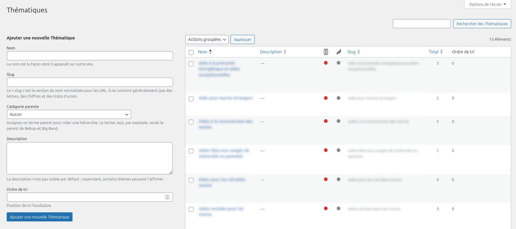This screenshot has height=229, width=516.
Task: Sort the table by the Total column header
Action: [433, 52]
